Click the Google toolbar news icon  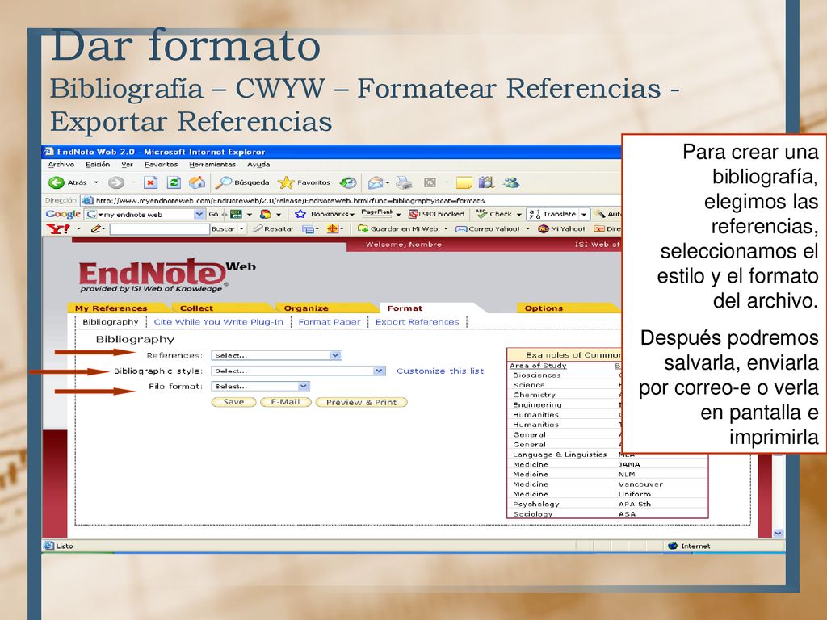pos(236,214)
